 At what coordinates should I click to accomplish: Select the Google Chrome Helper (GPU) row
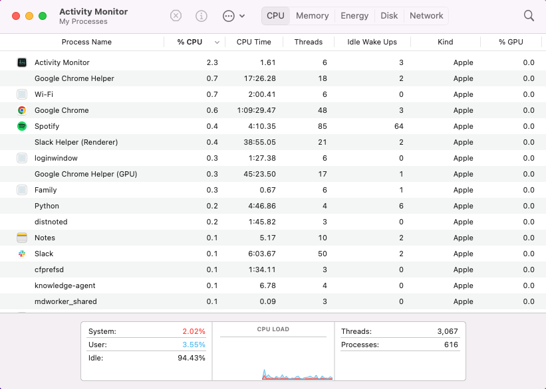(x=273, y=174)
